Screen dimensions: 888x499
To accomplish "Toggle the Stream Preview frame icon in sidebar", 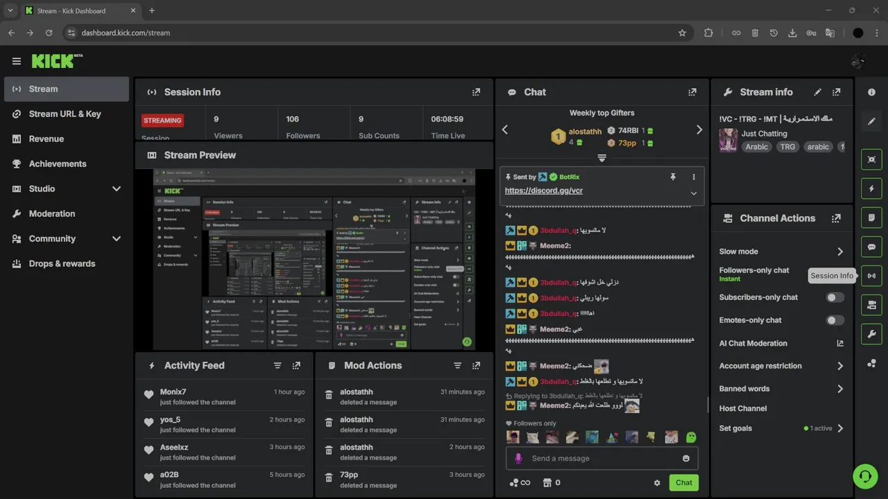I will (871, 159).
